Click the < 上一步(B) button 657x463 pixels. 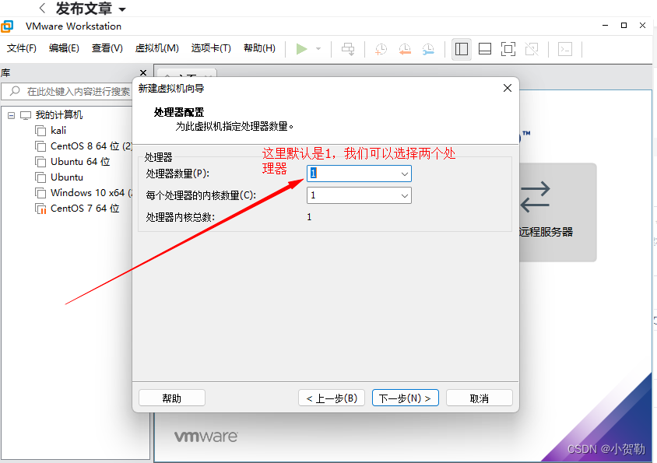[x=332, y=398]
